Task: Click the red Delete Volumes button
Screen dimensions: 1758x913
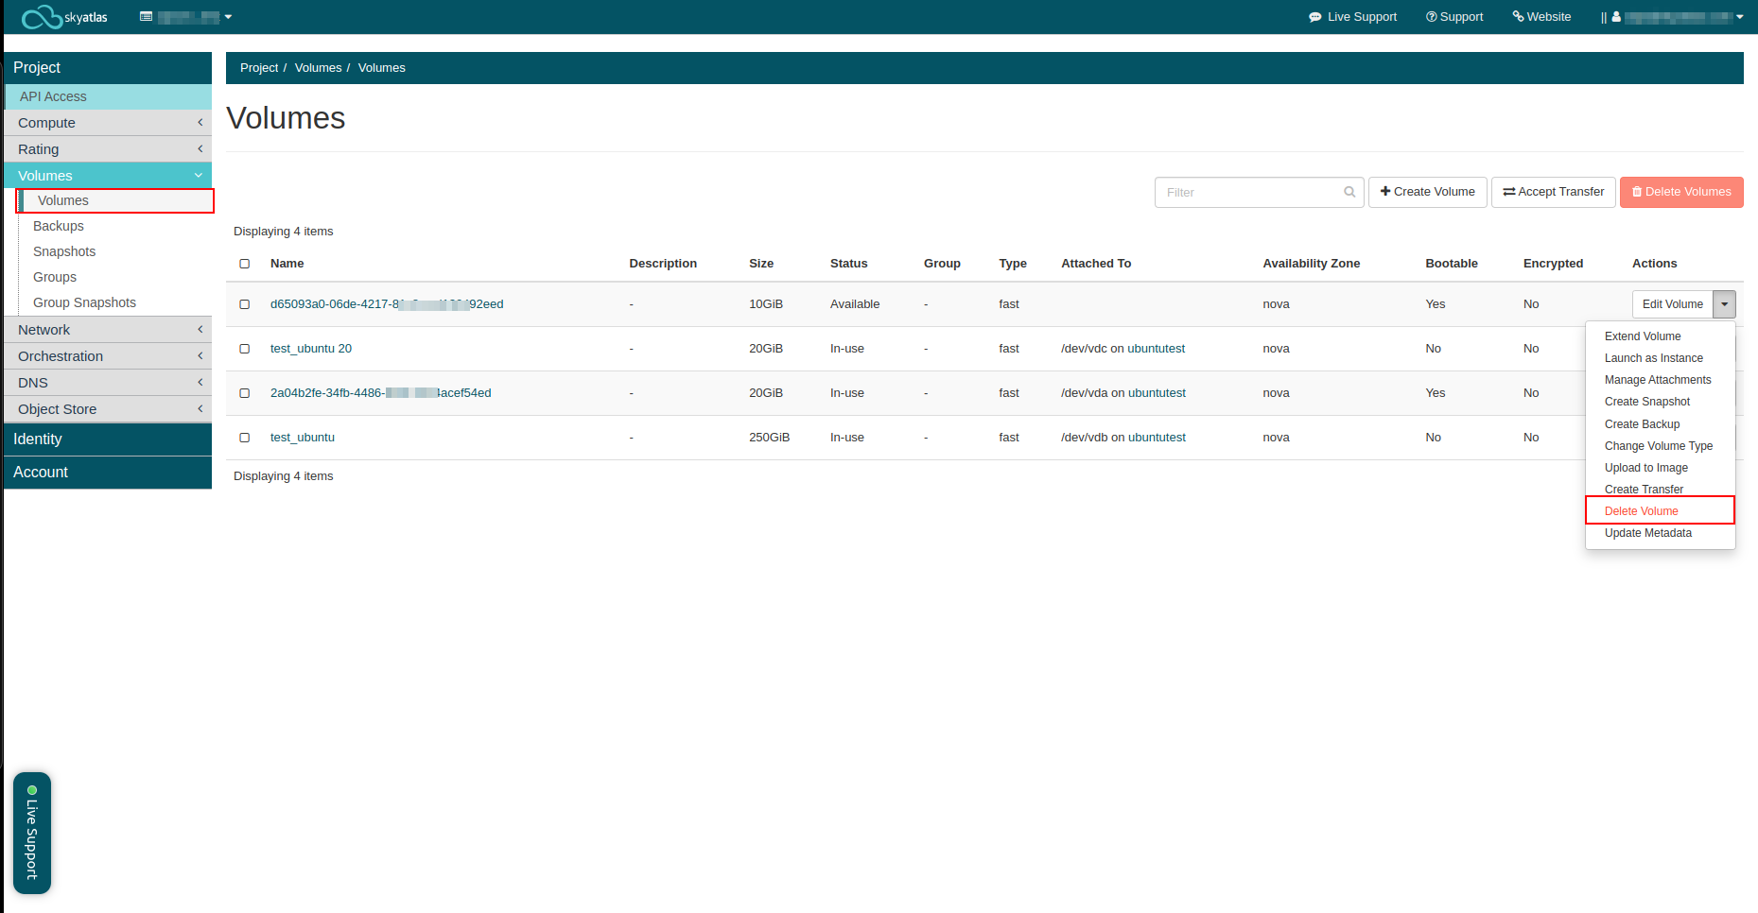Action: 1680,192
